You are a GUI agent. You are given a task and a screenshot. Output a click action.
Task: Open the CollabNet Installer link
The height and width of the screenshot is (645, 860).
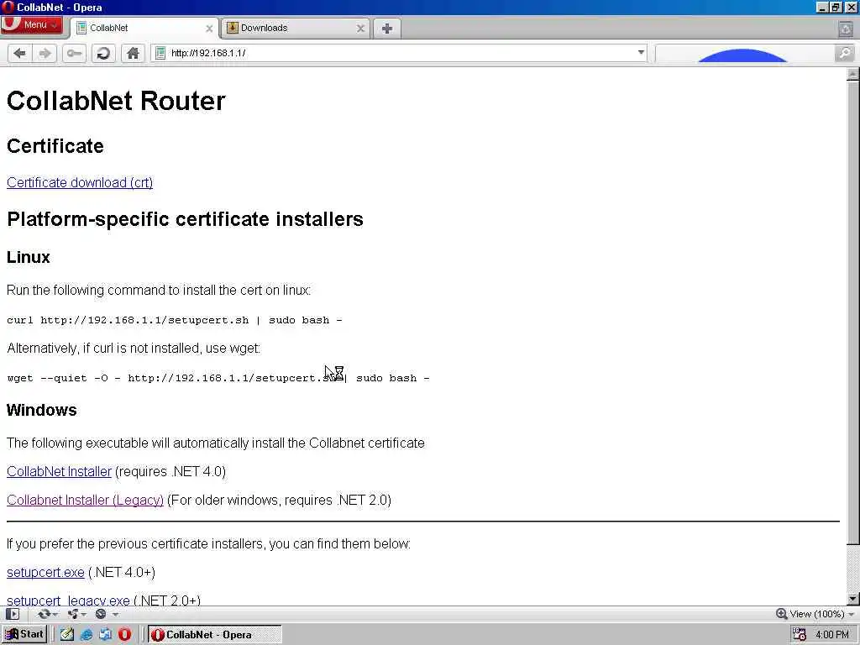[59, 472]
